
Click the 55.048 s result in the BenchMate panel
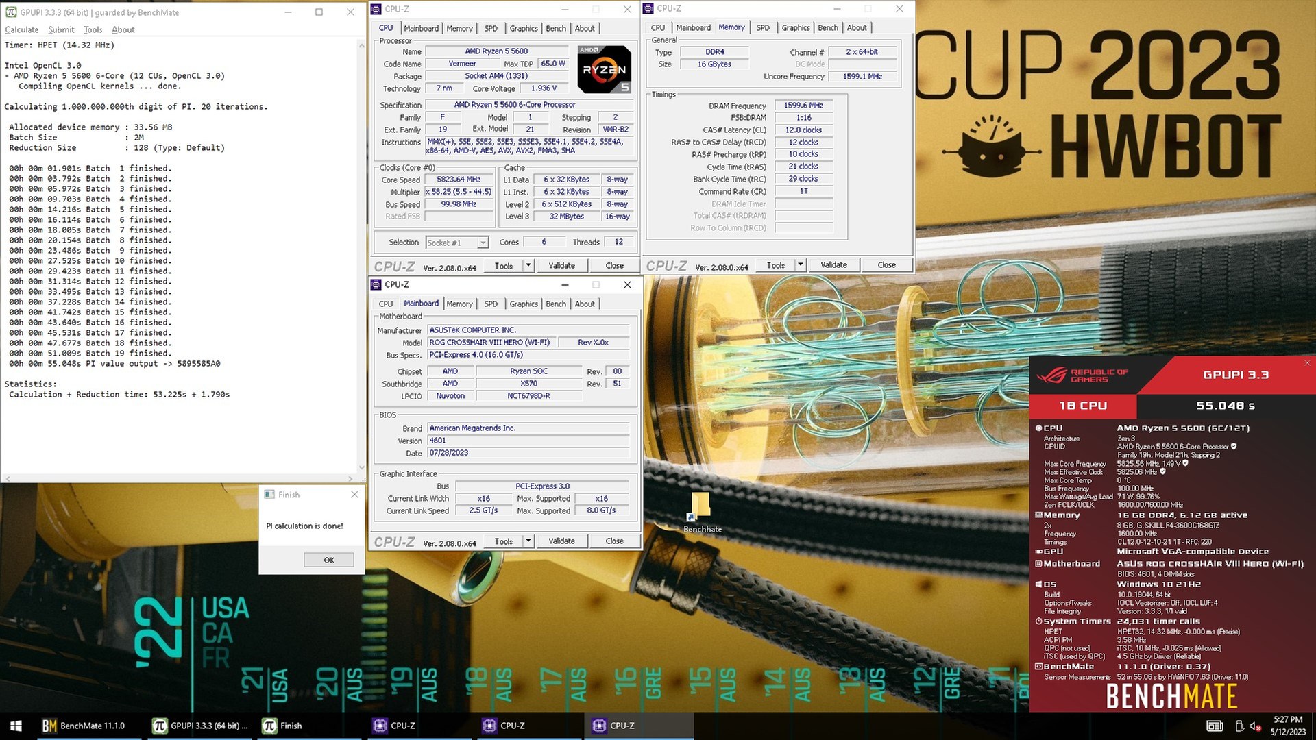point(1225,406)
